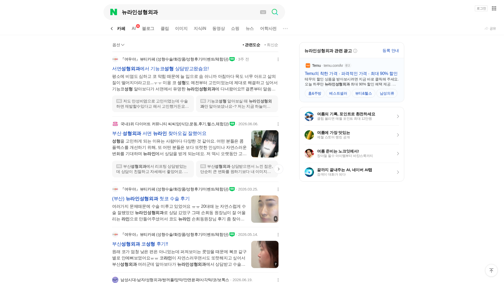Open reply starting 부산성형외과에서 리프팅 상담받았는

[153, 169]
